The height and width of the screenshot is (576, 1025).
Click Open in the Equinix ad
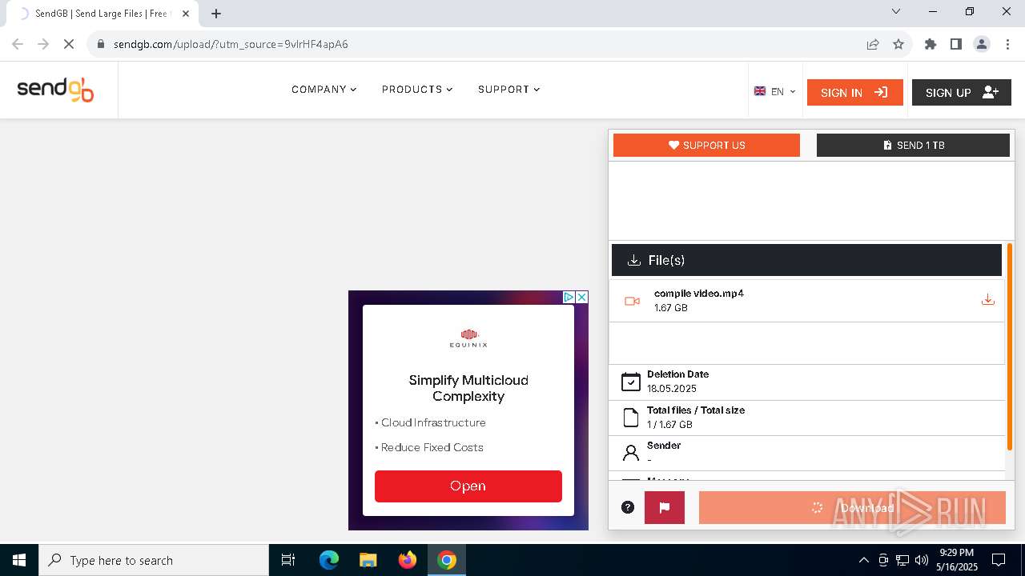pyautogui.click(x=468, y=486)
